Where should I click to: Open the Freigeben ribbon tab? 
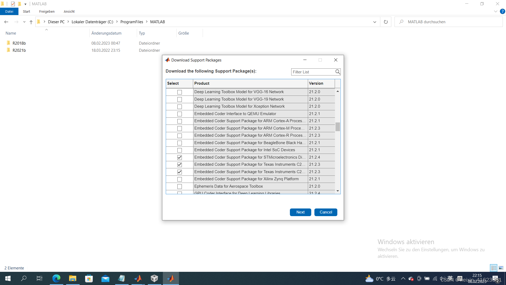pos(47,11)
